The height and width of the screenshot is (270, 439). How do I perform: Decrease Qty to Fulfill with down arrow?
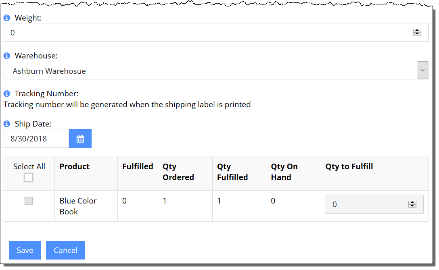pyautogui.click(x=412, y=206)
